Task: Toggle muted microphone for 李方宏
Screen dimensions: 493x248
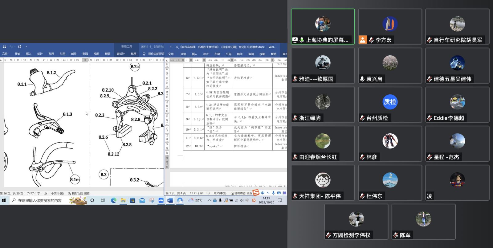Action: point(371,40)
